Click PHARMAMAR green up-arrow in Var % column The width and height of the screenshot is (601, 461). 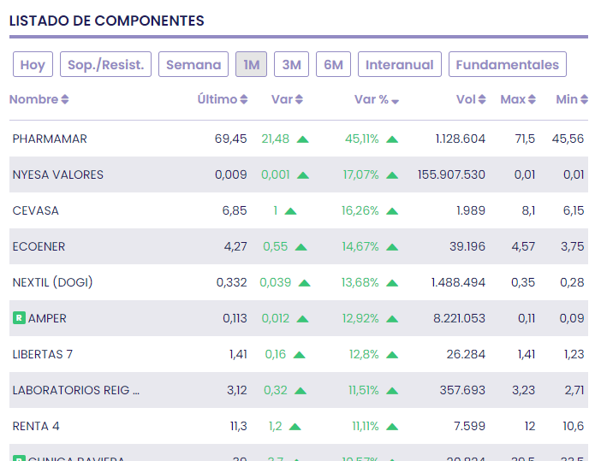[x=392, y=139]
